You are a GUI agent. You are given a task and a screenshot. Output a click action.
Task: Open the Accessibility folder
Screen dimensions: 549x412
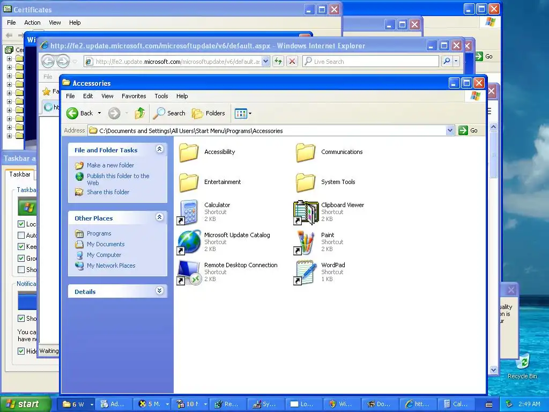click(x=189, y=152)
